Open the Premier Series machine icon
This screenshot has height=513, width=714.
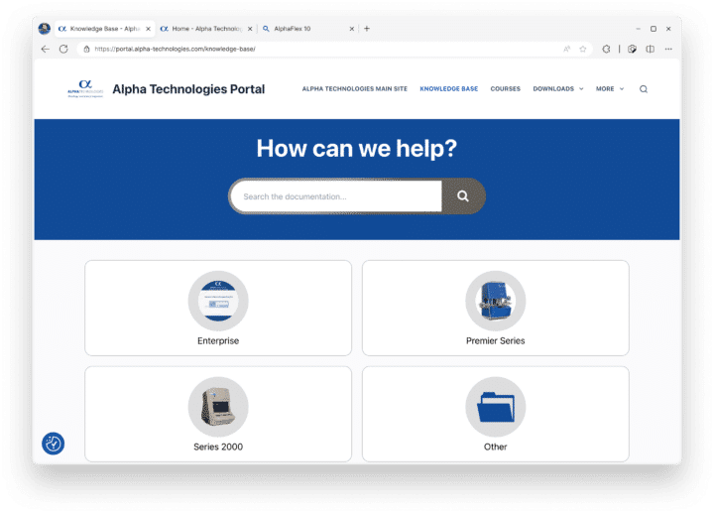496,301
